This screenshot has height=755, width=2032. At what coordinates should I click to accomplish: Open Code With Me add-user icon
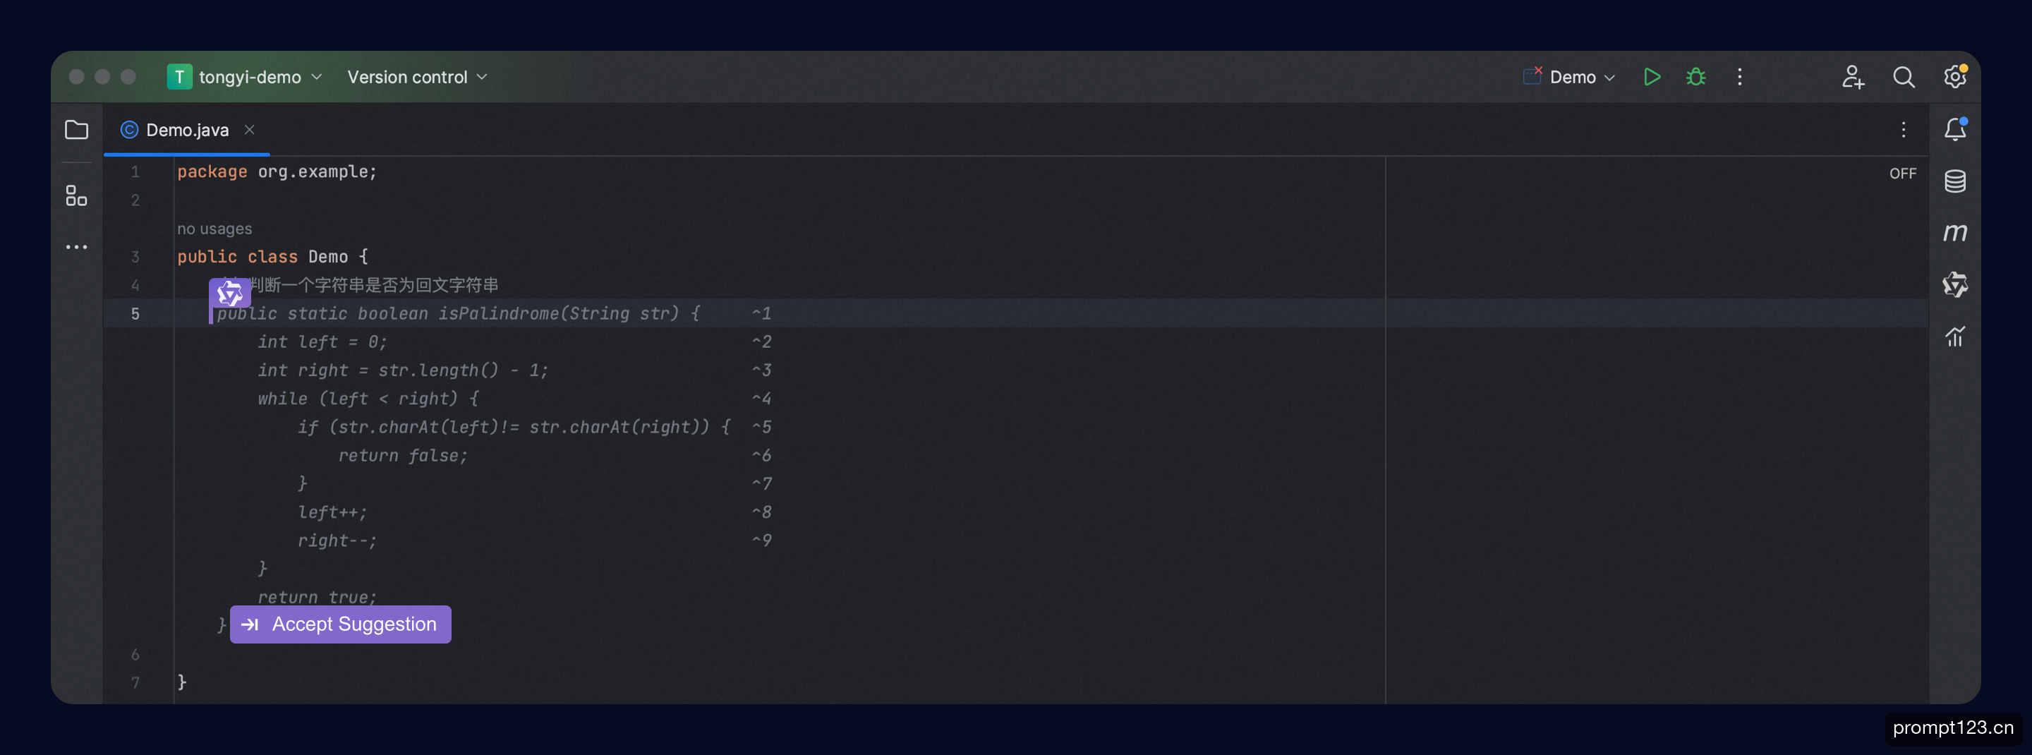(1853, 76)
